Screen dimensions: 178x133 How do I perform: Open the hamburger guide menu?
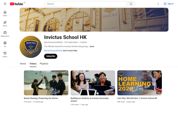coord(5,4)
